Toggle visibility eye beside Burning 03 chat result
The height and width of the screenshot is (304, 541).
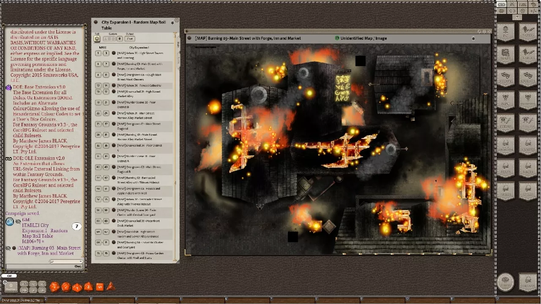[x=8, y=248]
